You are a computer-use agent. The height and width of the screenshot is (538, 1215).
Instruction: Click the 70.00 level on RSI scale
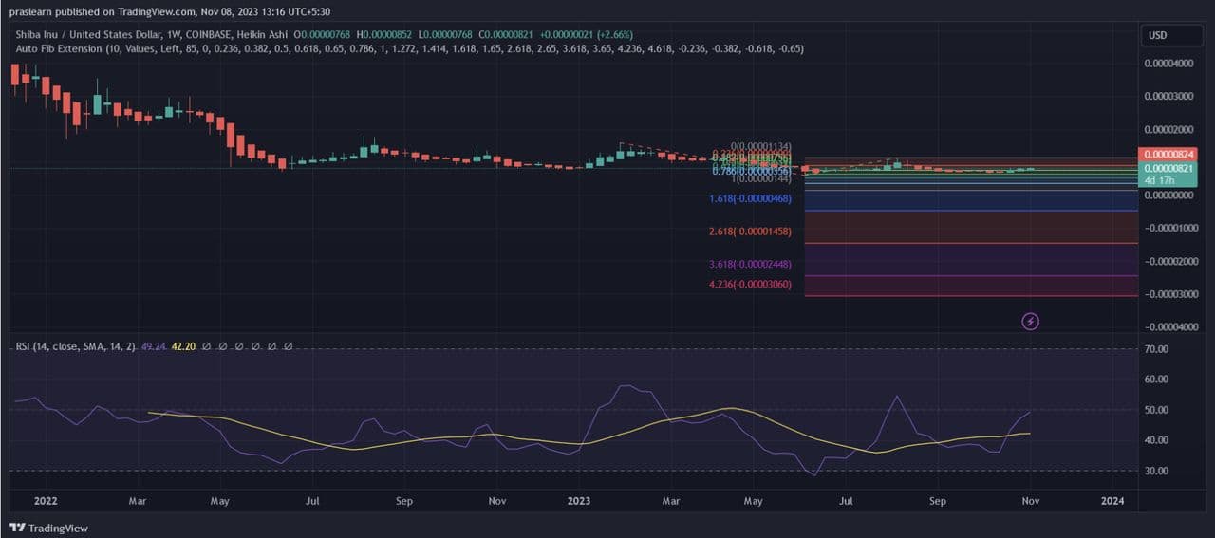(x=1156, y=349)
